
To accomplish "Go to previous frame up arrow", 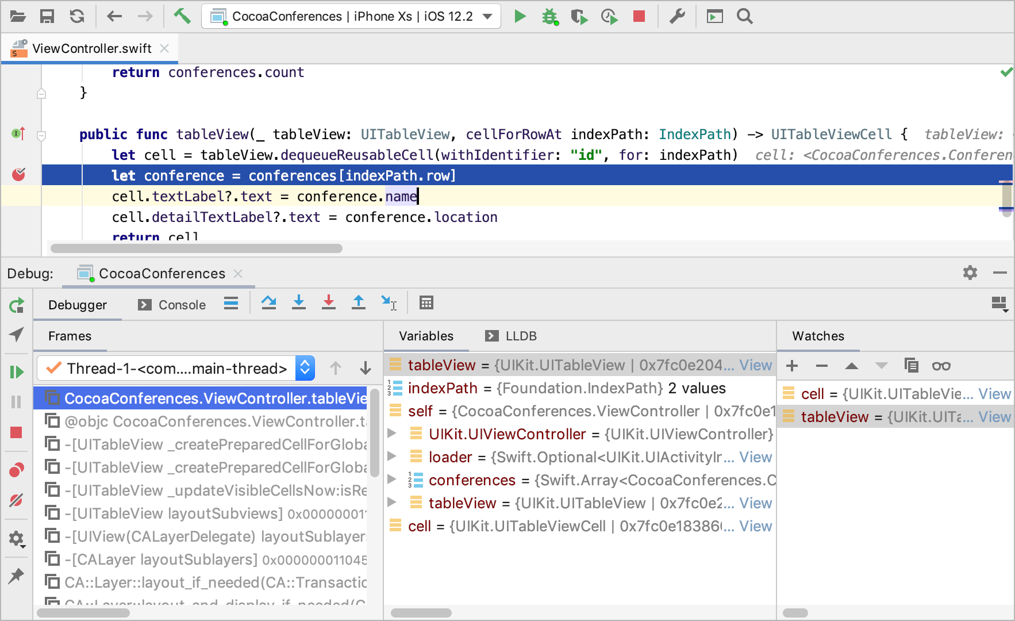I will pyautogui.click(x=336, y=368).
